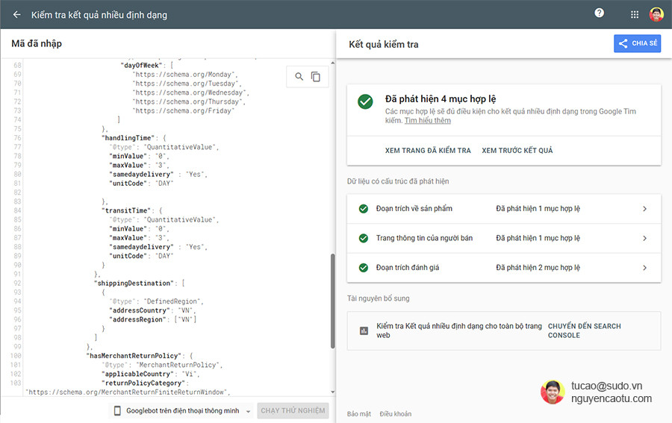Expand the Đoạn trích về sản phẩm row
Screen dimensions: 672x423
644,209
